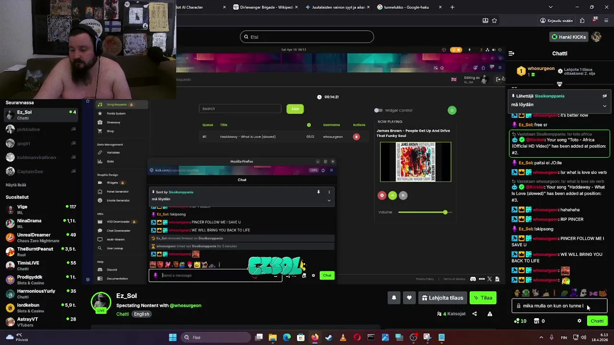The height and width of the screenshot is (345, 614).
Task: Open Widgets under Graphic Design
Action: 112,183
